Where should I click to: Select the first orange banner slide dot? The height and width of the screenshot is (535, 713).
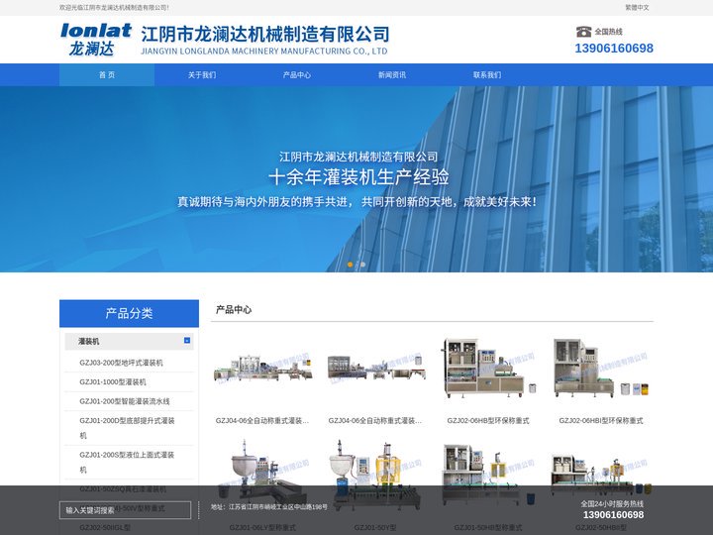(351, 265)
